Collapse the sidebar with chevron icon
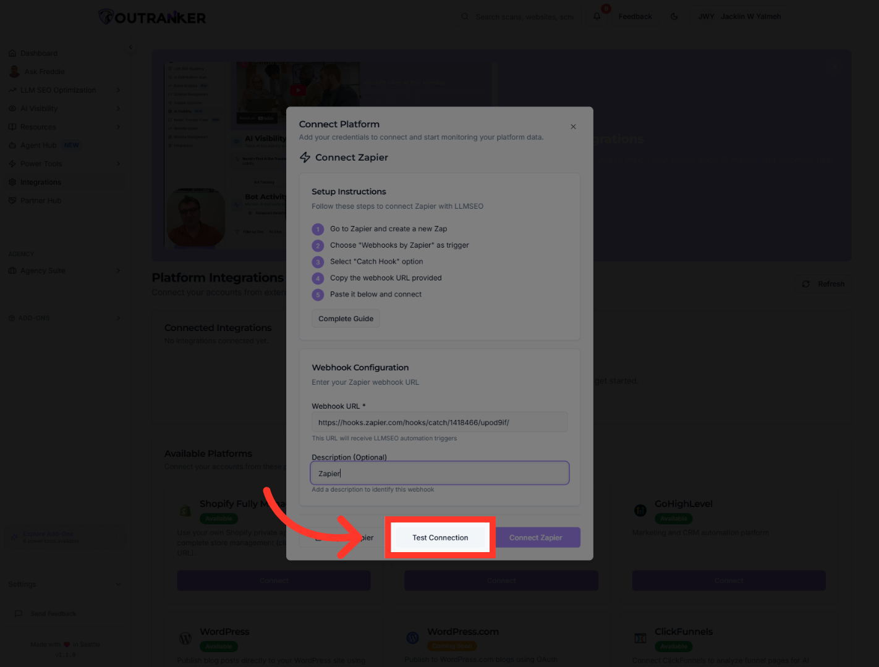 (x=130, y=48)
